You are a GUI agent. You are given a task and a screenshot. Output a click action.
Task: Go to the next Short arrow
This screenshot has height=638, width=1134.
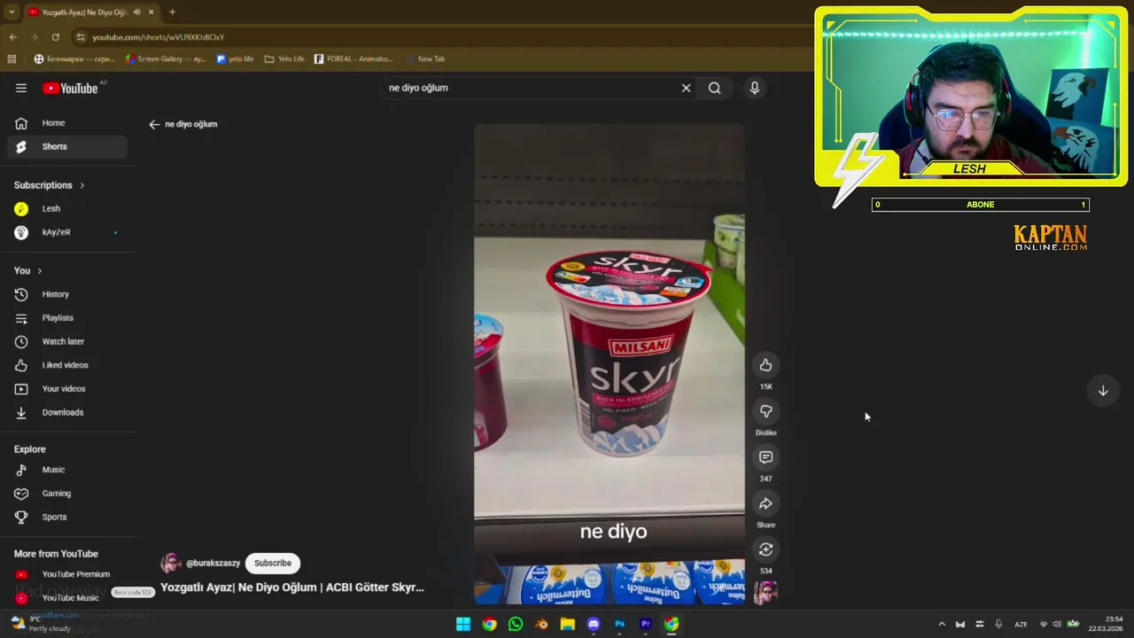(x=1103, y=390)
